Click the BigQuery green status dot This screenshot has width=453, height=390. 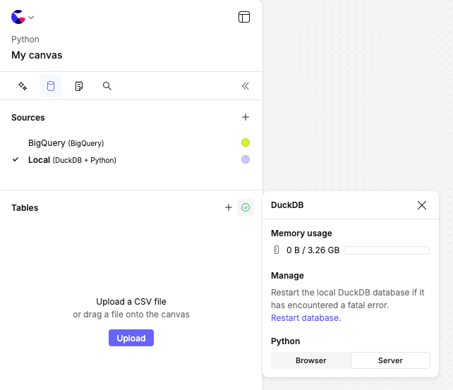click(246, 142)
